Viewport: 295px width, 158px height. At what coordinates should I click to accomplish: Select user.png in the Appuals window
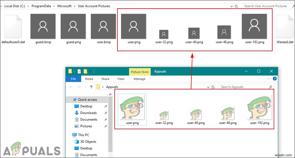[132, 110]
